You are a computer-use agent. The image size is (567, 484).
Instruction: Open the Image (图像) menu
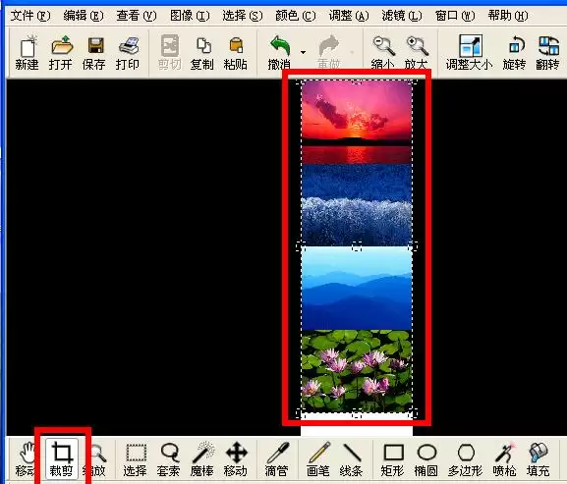(x=190, y=16)
